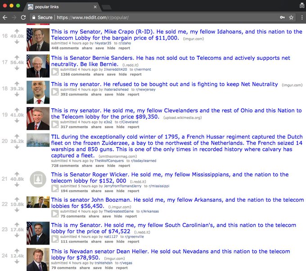Open user TheWolfConquers profile

[109, 161]
